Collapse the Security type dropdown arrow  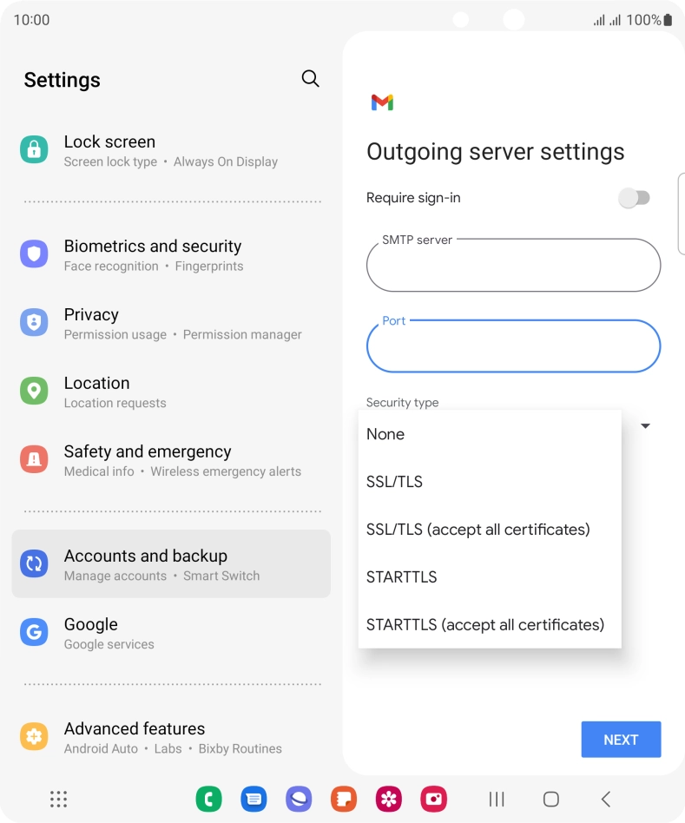tap(645, 426)
